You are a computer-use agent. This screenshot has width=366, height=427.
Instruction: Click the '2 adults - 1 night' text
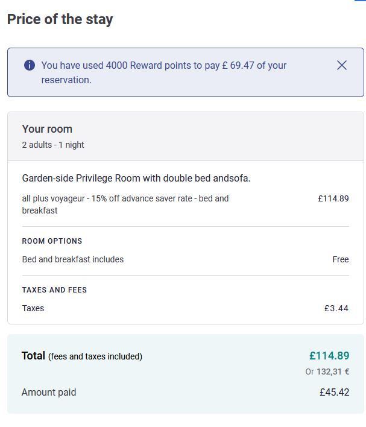[53, 145]
